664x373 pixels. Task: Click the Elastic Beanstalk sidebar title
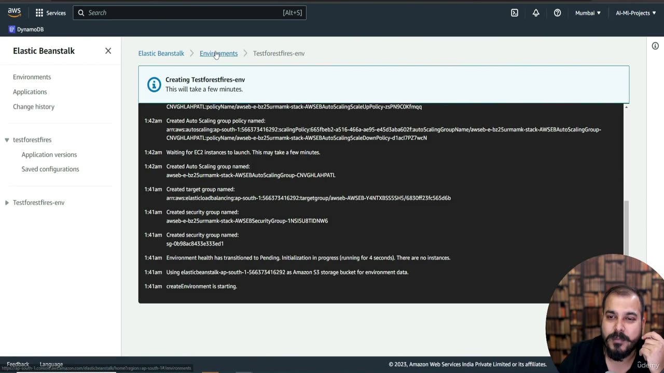[x=44, y=51]
